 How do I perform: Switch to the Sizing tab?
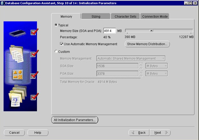(96, 17)
